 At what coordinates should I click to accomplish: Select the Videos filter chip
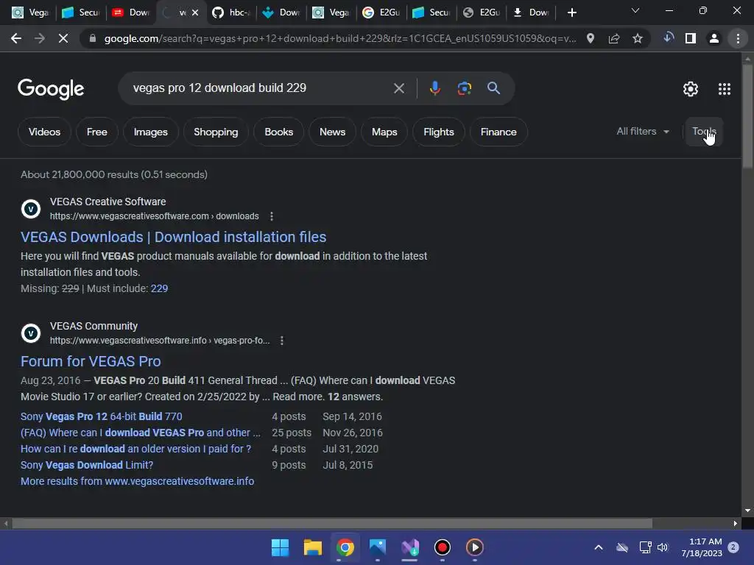(44, 132)
